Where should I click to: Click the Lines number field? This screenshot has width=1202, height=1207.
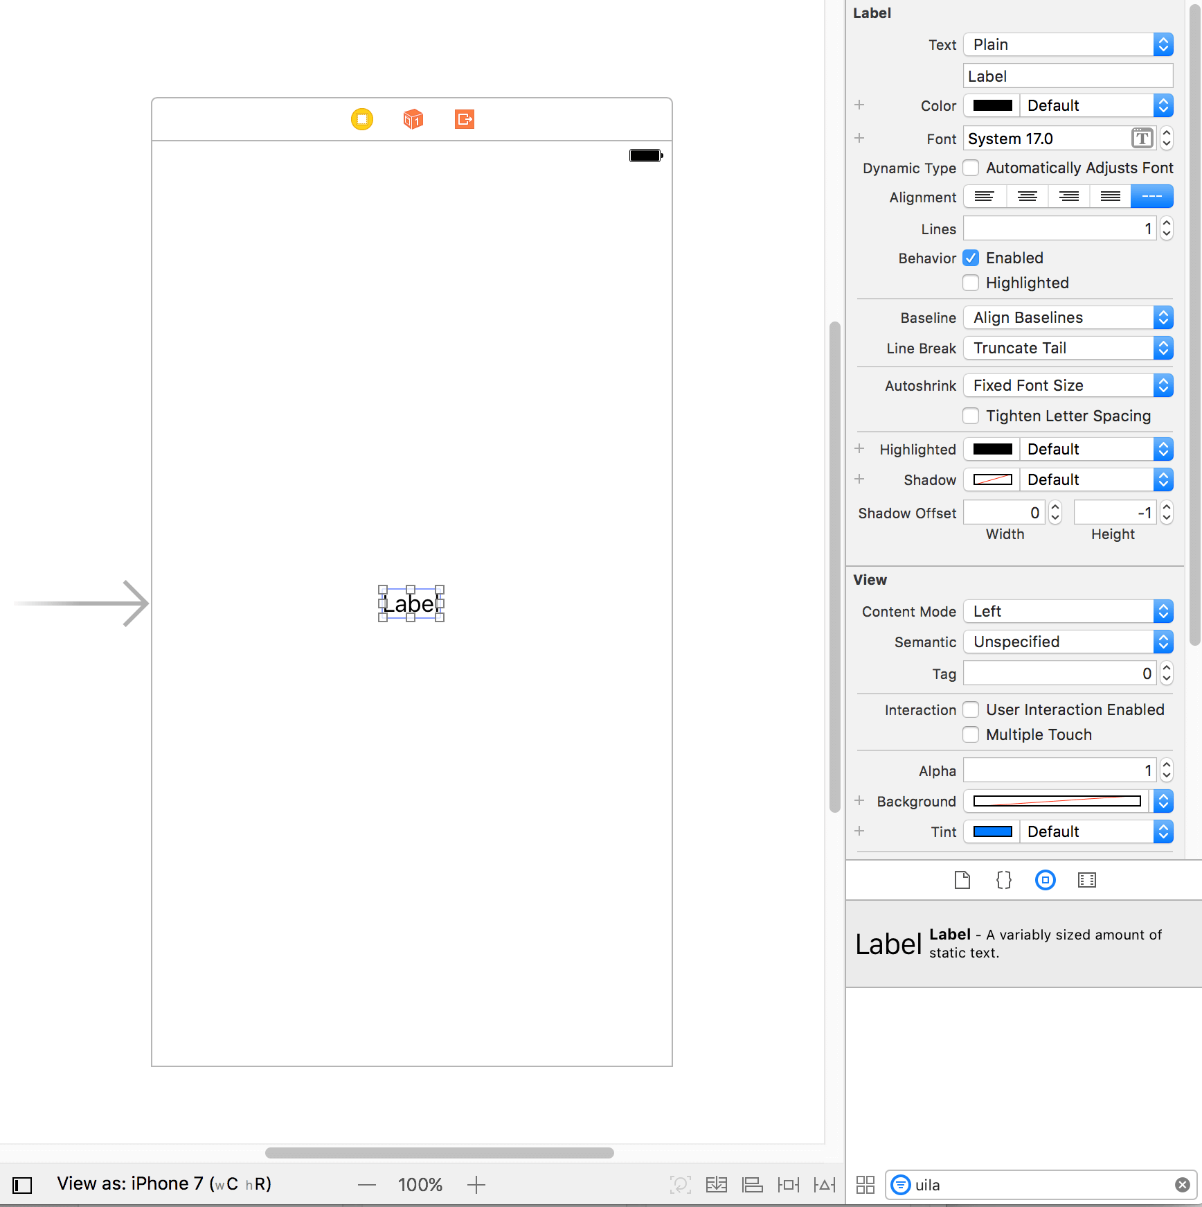click(1060, 228)
